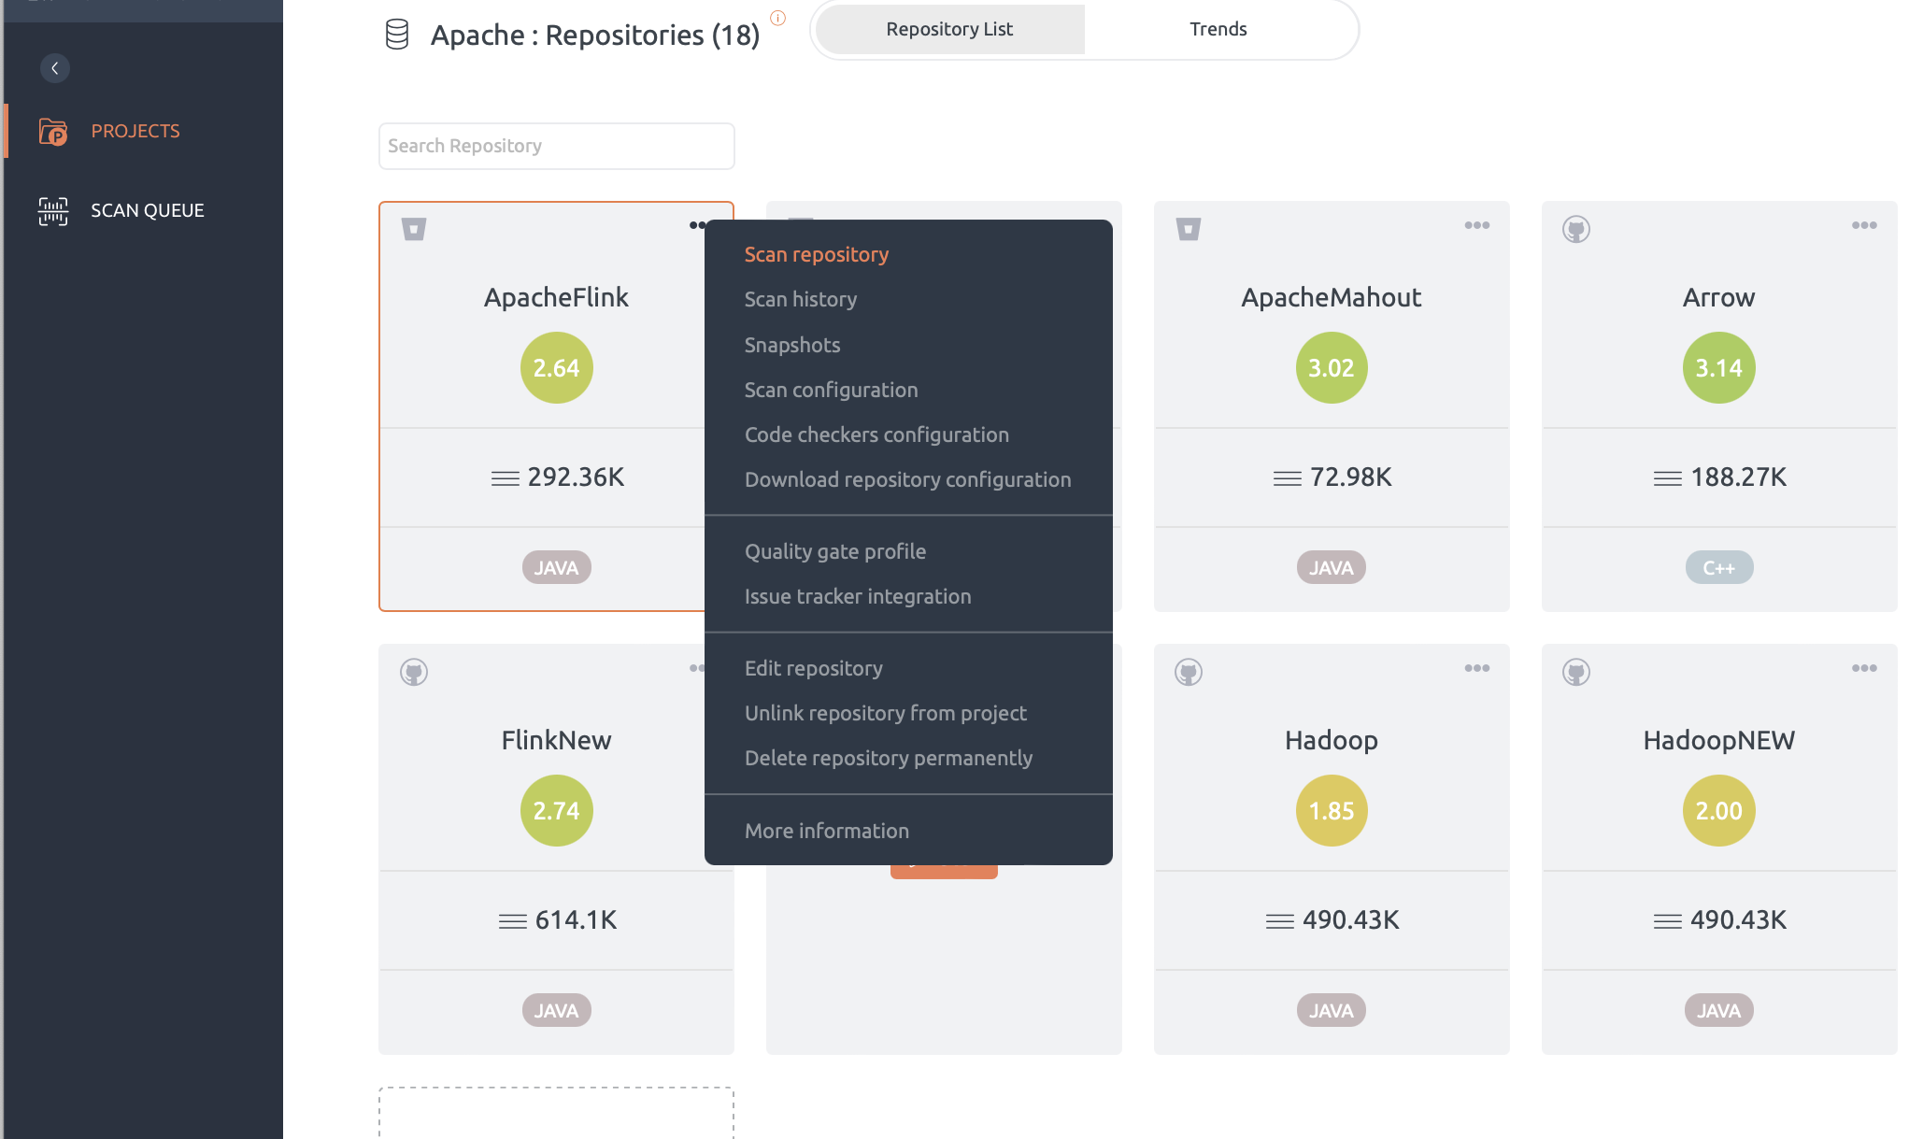Click the 3.14 score circle on Arrow
The height and width of the screenshot is (1139, 1909).
coord(1719,368)
